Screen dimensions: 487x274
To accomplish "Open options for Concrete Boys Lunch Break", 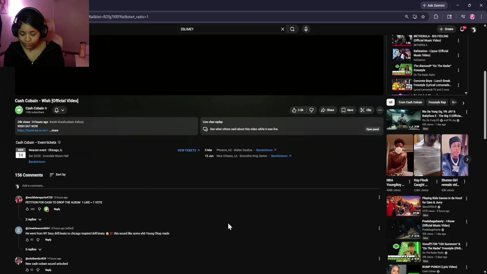I will click(x=458, y=85).
